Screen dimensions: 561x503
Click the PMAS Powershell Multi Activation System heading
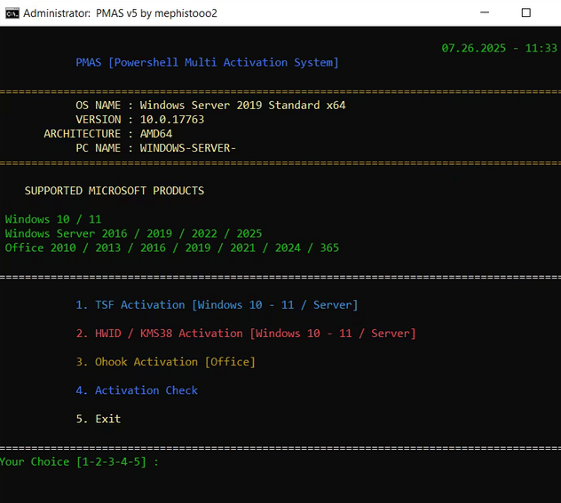(x=207, y=63)
